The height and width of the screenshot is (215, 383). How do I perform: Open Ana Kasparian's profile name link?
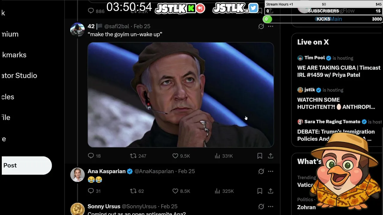[107, 171]
